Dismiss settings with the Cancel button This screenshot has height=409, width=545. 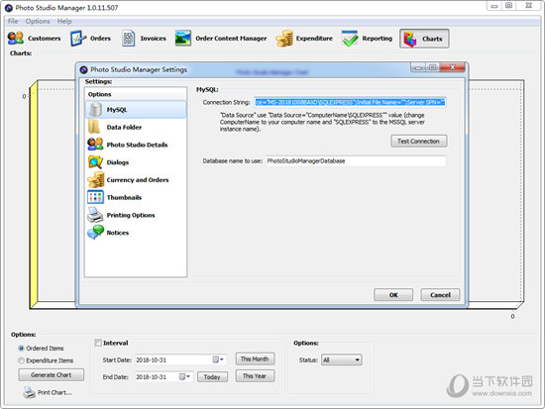click(440, 295)
